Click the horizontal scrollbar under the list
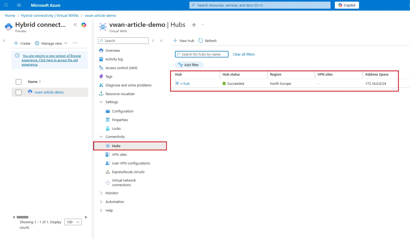This screenshot has height=239, width=410. pos(23,217)
